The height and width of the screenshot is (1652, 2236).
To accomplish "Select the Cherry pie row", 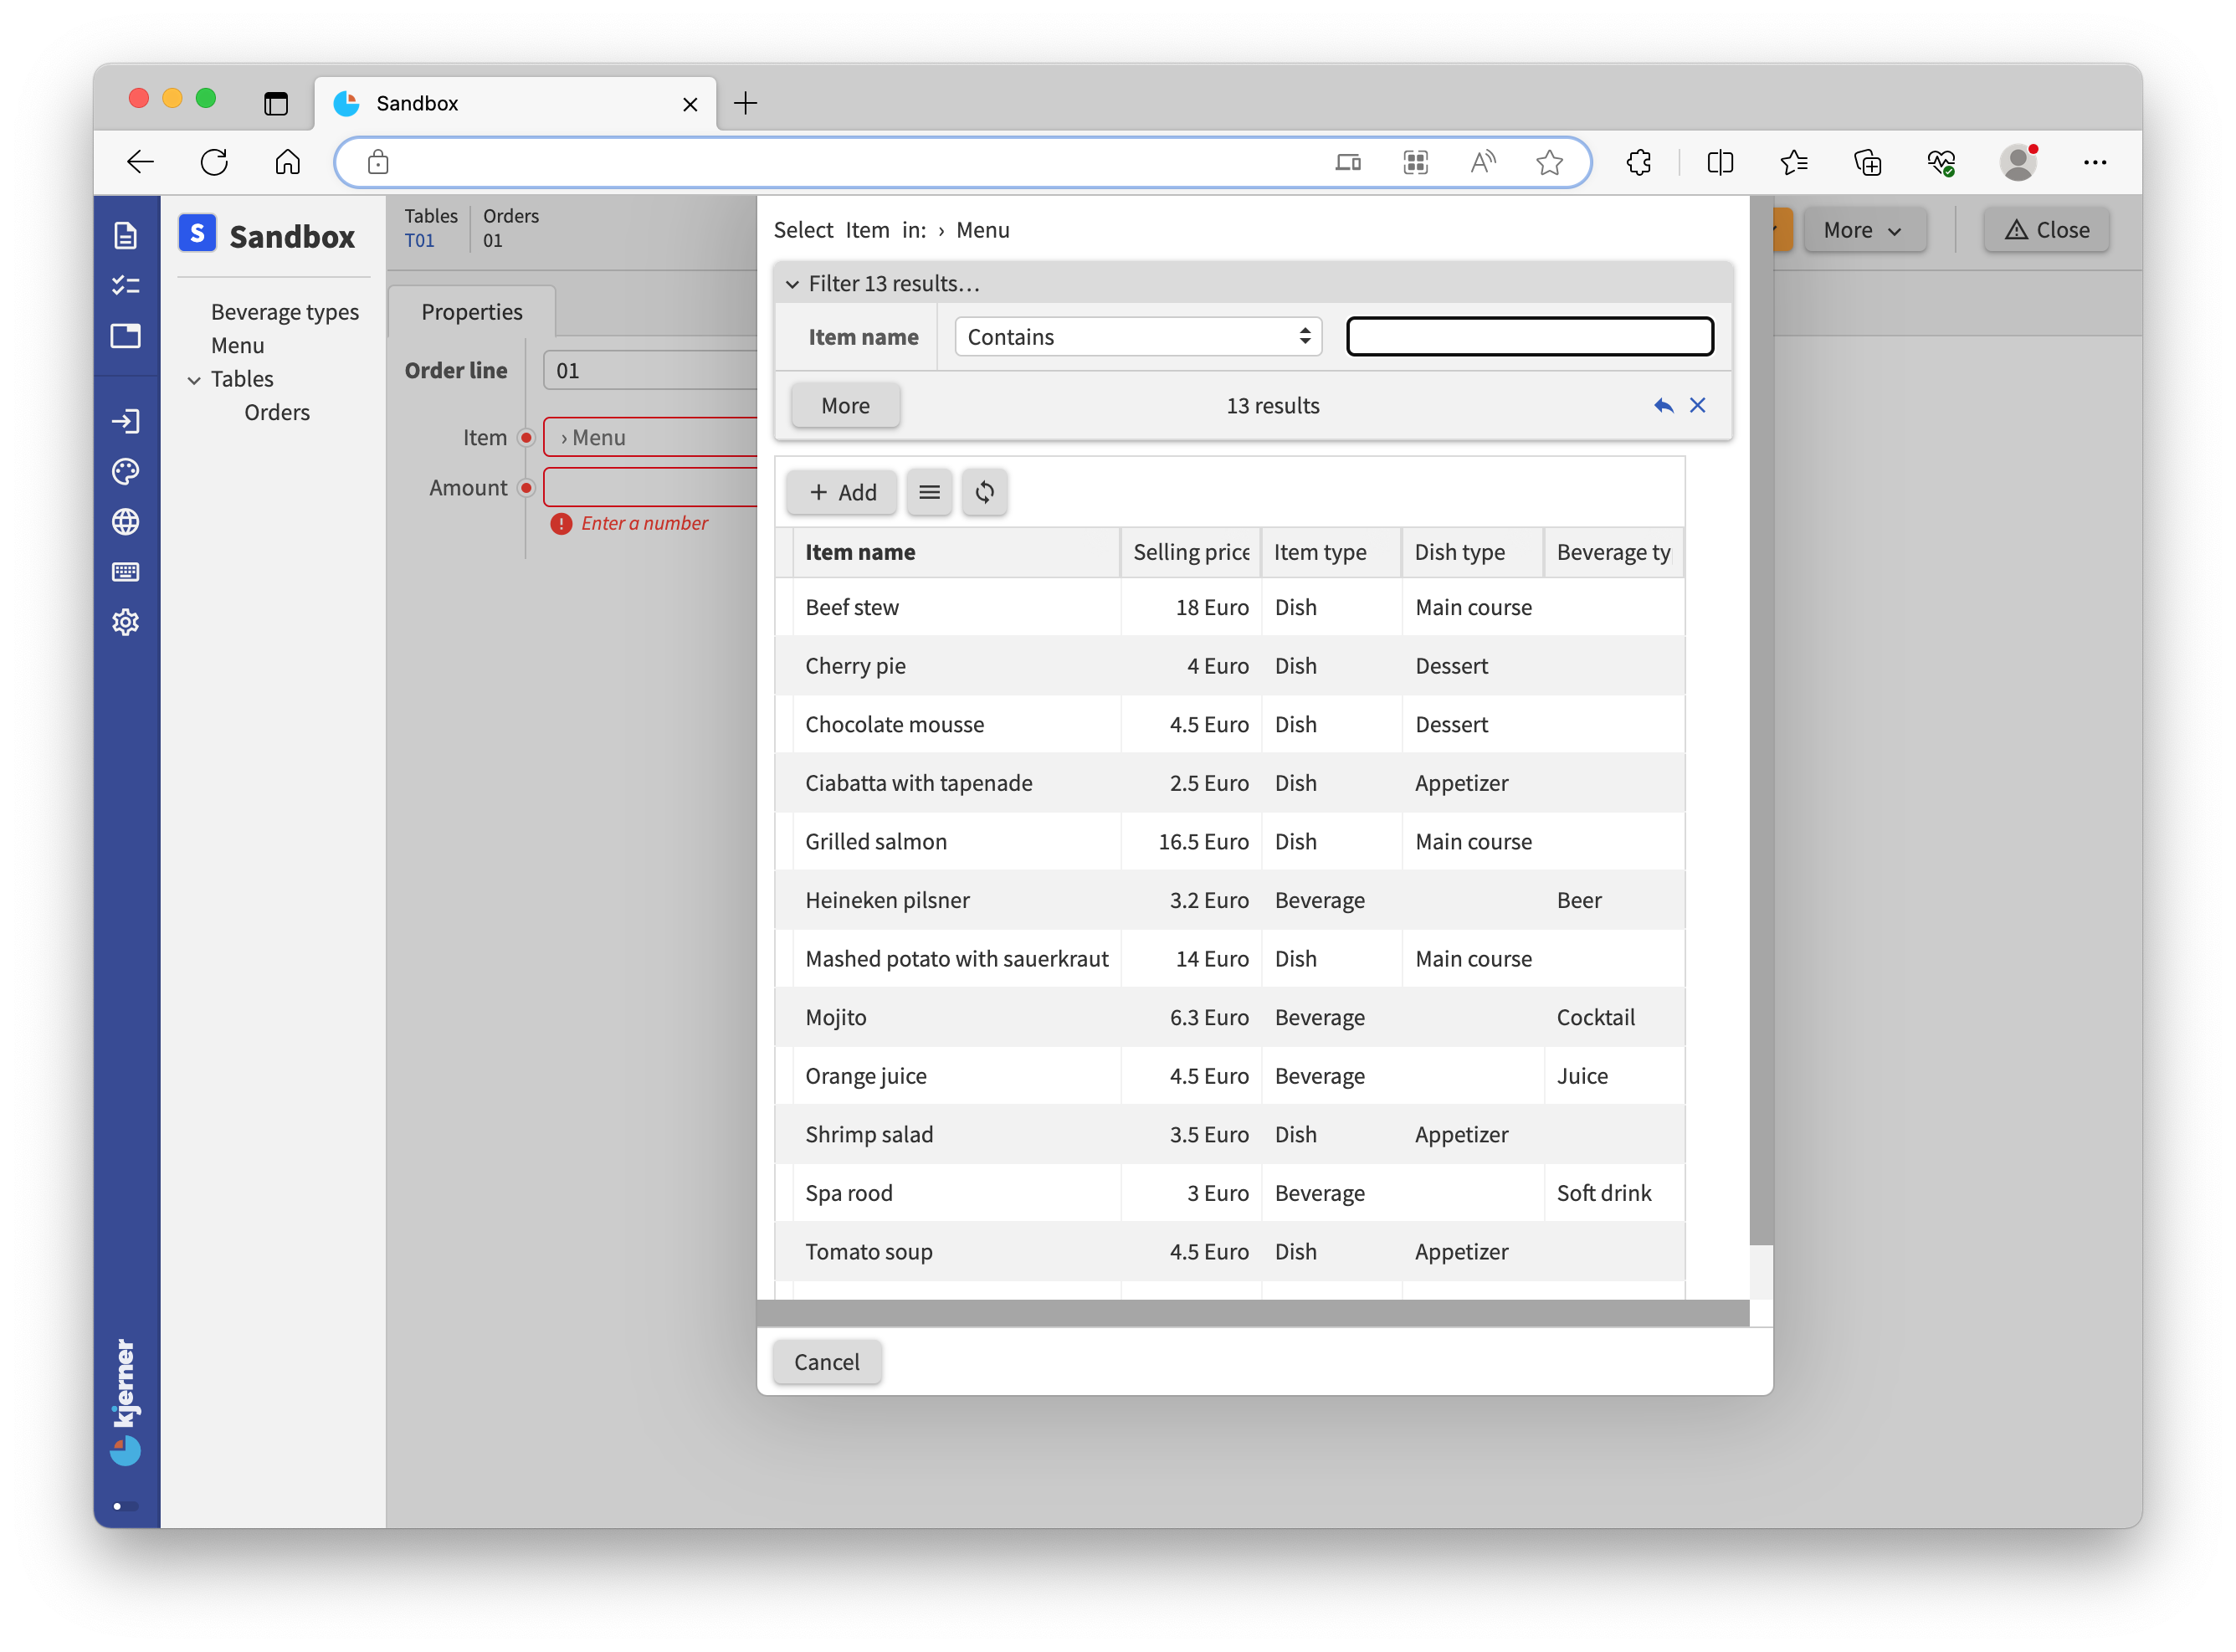I will [x=1230, y=666].
